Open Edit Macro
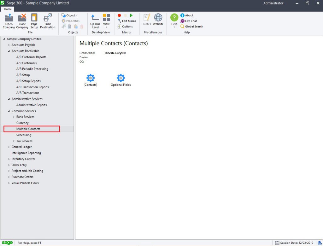Image resolution: width=323 pixels, height=246 pixels. [x=127, y=21]
